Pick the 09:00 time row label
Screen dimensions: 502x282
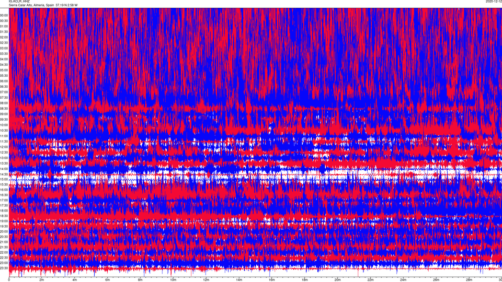point(4,114)
